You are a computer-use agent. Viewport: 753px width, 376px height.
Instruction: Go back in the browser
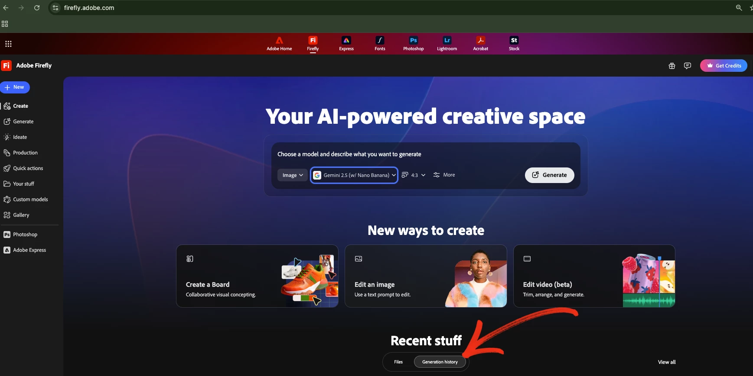(x=6, y=8)
